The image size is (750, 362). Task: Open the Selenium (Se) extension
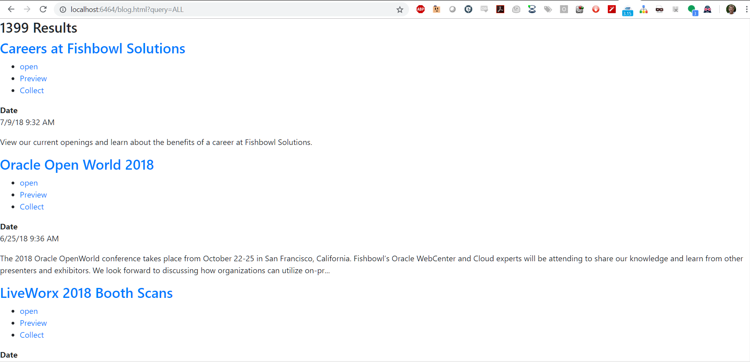(580, 9)
